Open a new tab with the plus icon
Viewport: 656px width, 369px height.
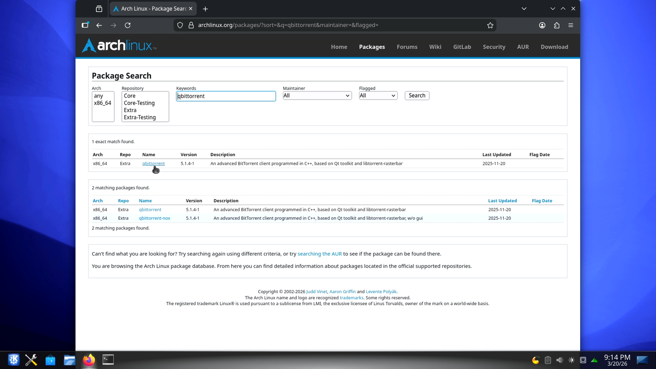pyautogui.click(x=205, y=9)
